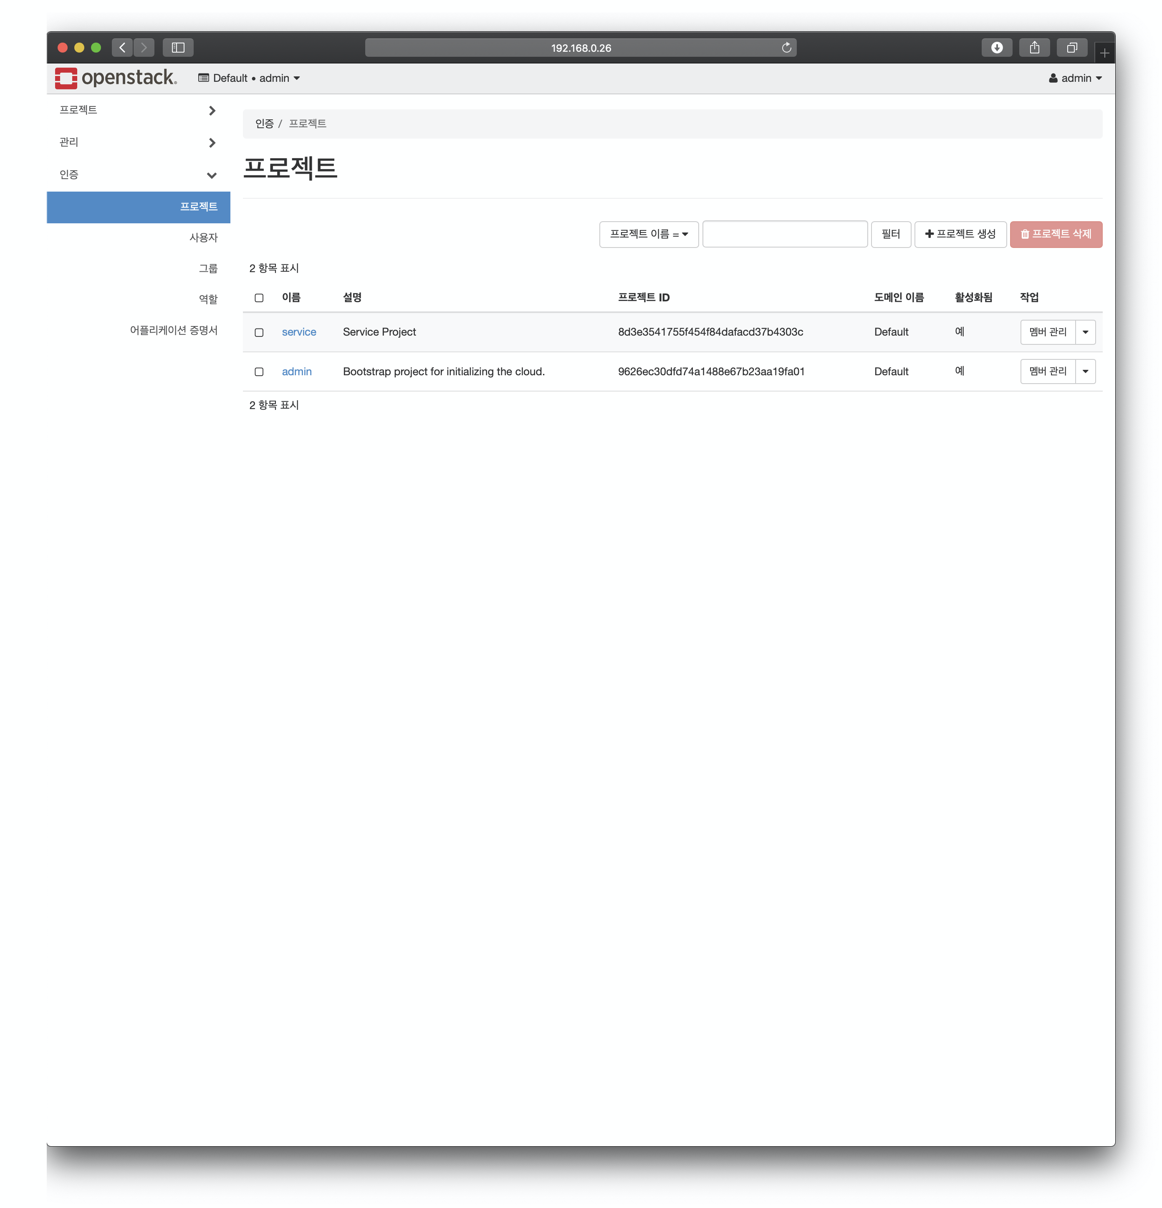This screenshot has width=1162, height=1208.
Task: Reload the page using refresh icon
Action: tap(786, 48)
